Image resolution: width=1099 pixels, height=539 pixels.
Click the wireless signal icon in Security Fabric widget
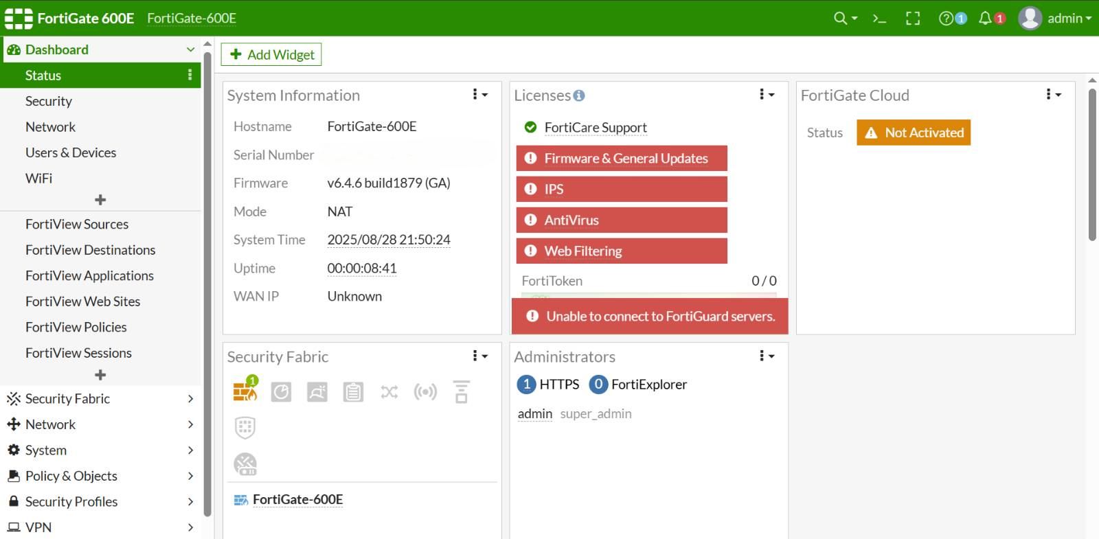pos(425,392)
